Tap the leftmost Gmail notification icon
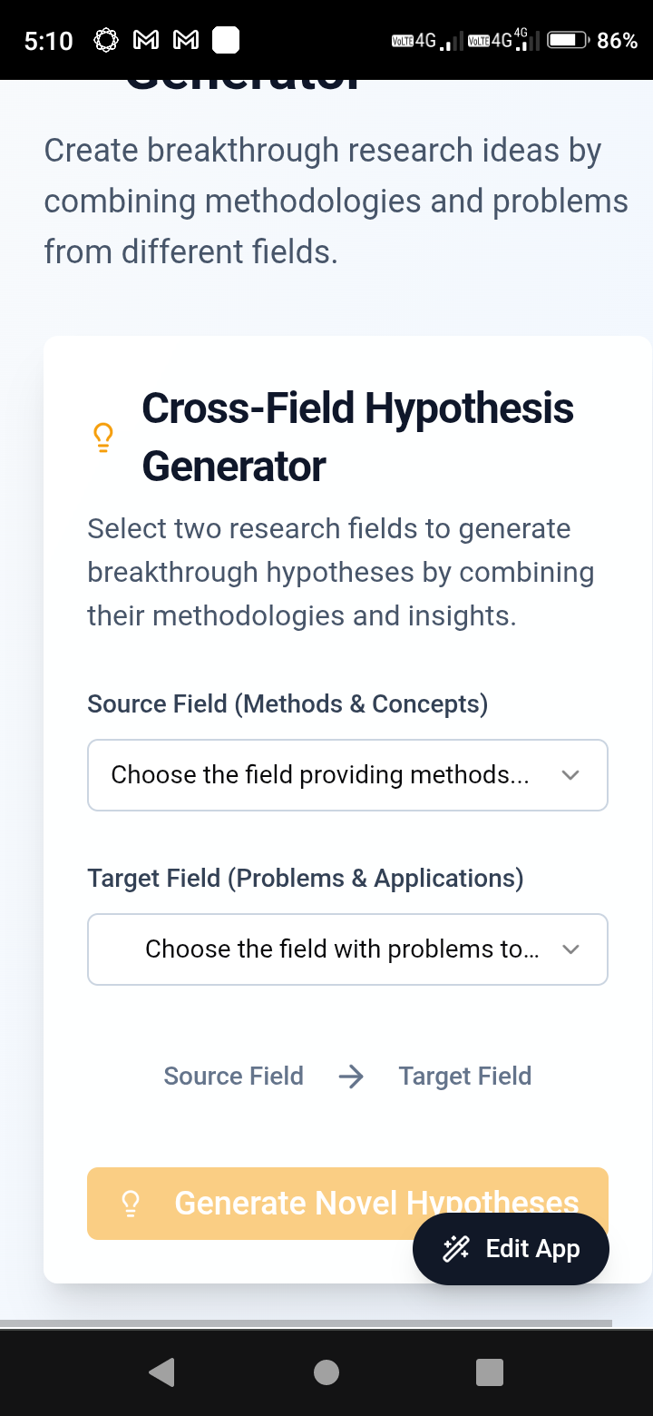 tap(147, 40)
